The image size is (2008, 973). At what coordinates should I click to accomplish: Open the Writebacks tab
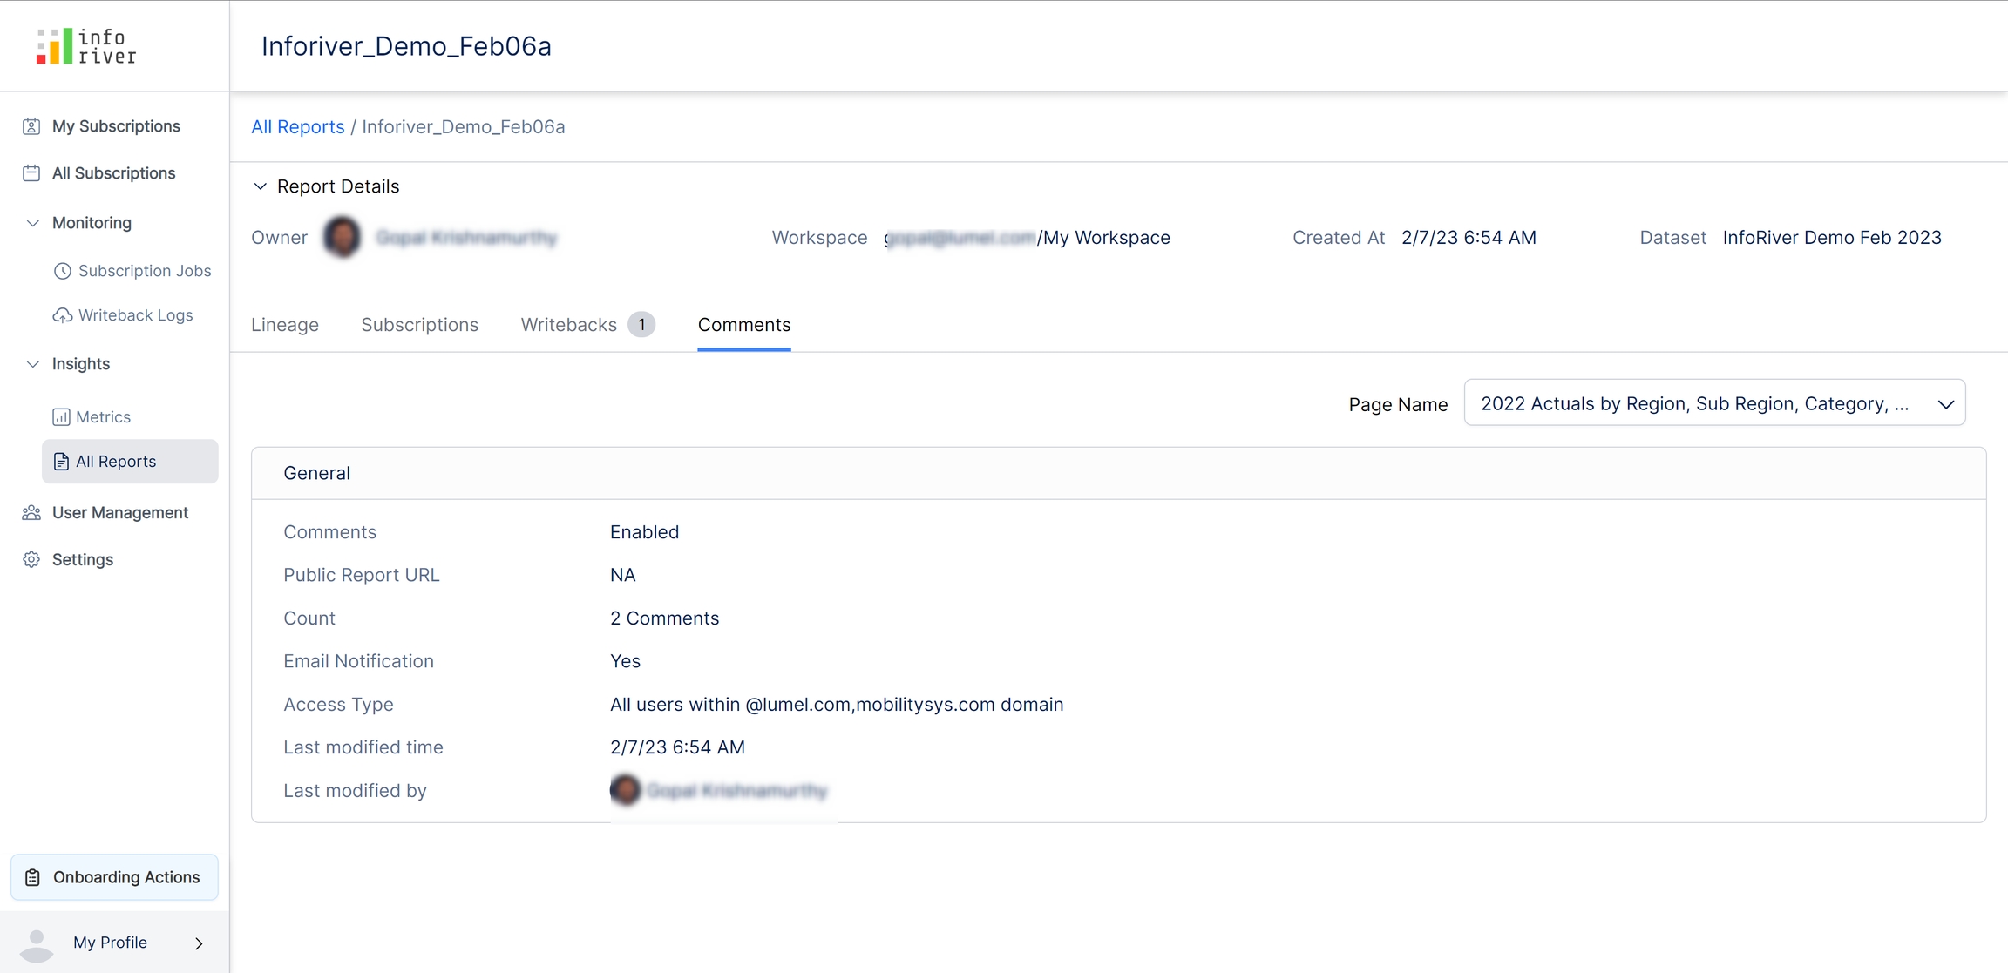tap(569, 325)
